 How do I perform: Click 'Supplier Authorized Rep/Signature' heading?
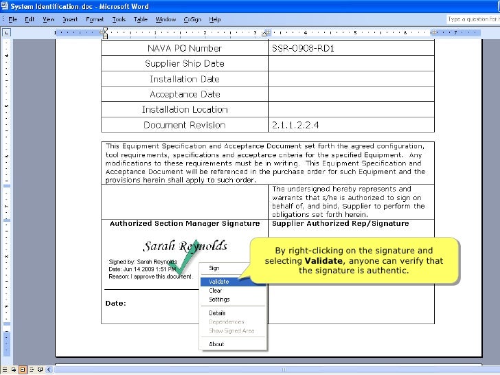pos(340,223)
